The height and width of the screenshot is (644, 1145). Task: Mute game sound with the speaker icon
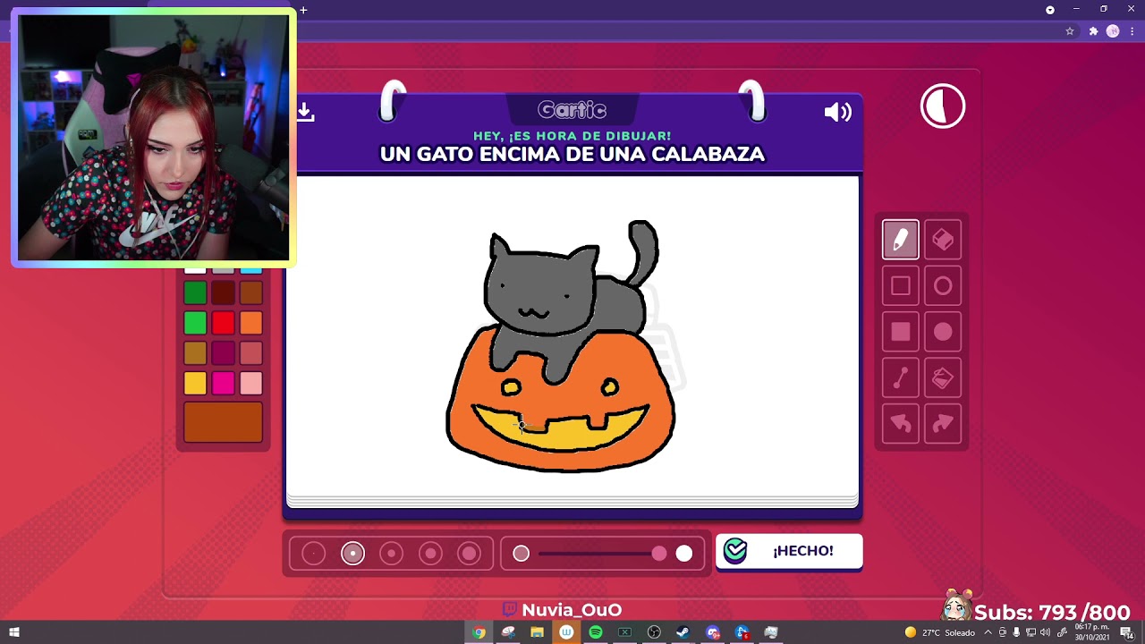[838, 112]
